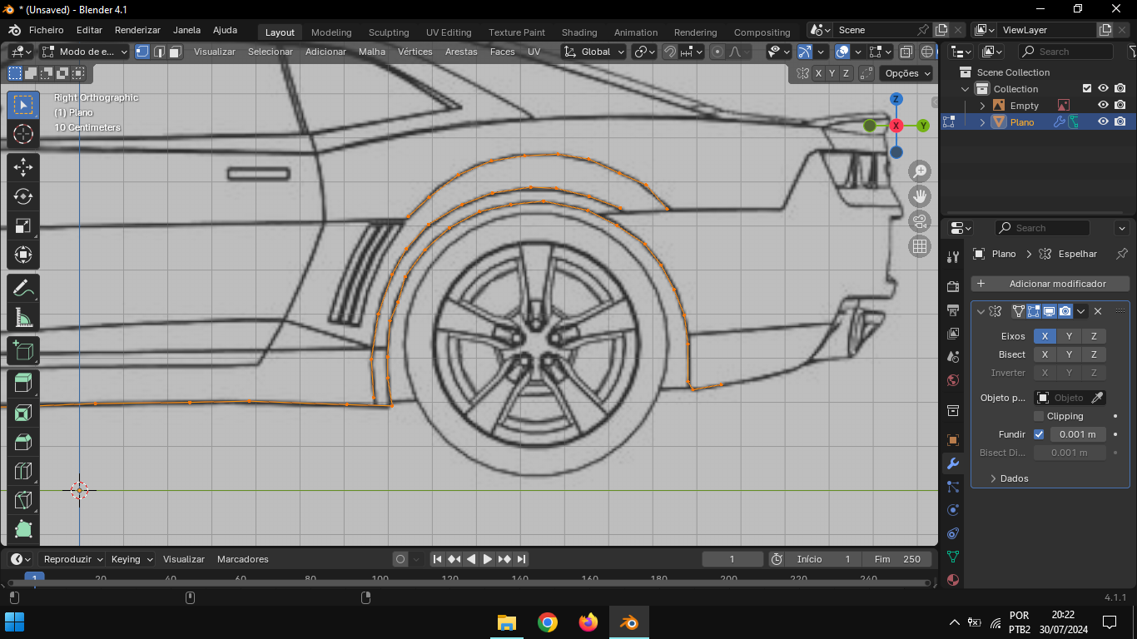Click the Fundir distance 0.001 m field
Image resolution: width=1137 pixels, height=639 pixels.
(1078, 434)
